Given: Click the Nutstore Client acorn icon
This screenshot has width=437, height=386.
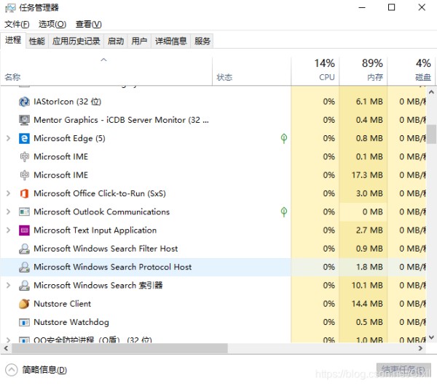Looking at the screenshot, I should point(24,304).
